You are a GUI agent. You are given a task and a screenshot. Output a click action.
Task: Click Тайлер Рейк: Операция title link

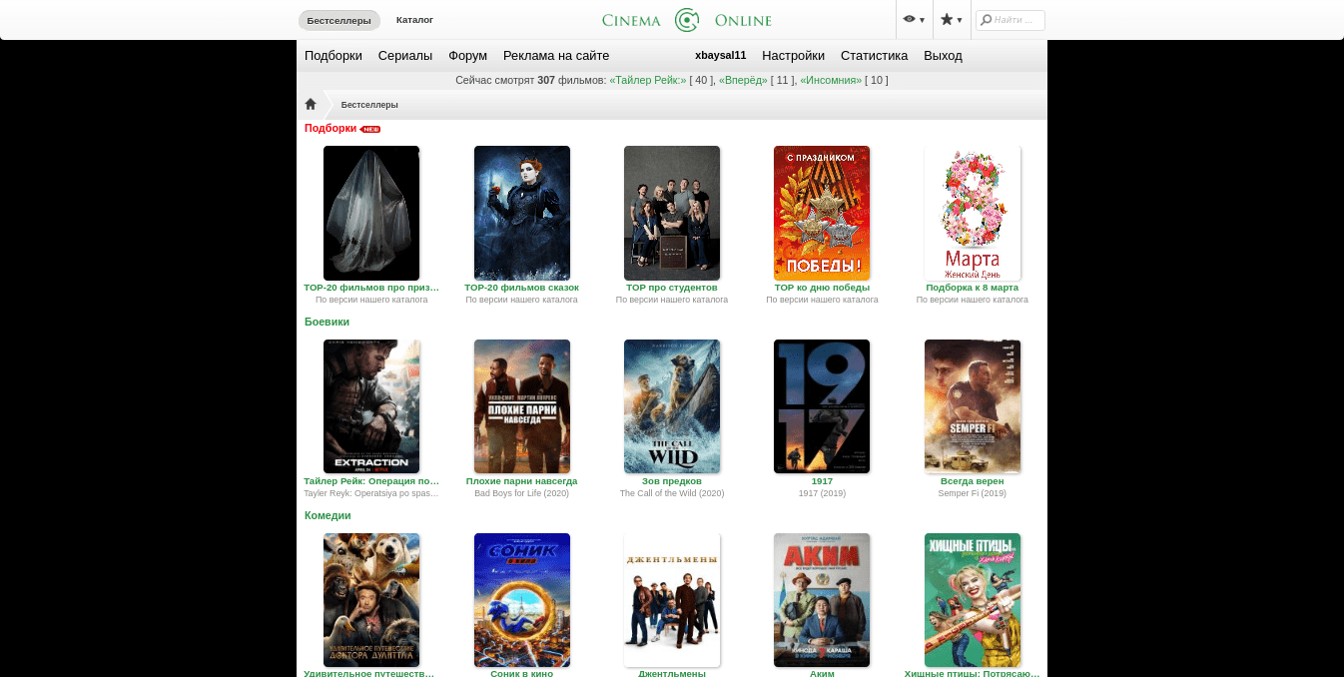tap(371, 481)
